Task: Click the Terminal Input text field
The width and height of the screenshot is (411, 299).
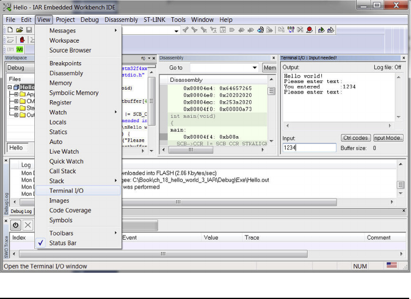Action: coord(309,148)
